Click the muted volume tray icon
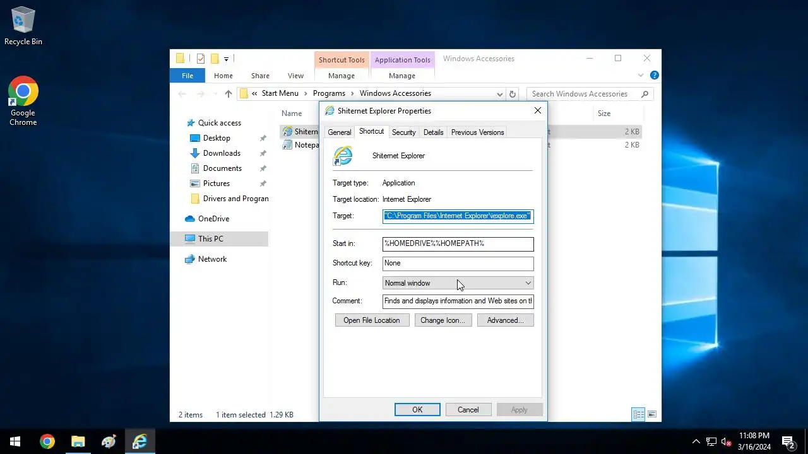The height and width of the screenshot is (454, 808). [726, 441]
